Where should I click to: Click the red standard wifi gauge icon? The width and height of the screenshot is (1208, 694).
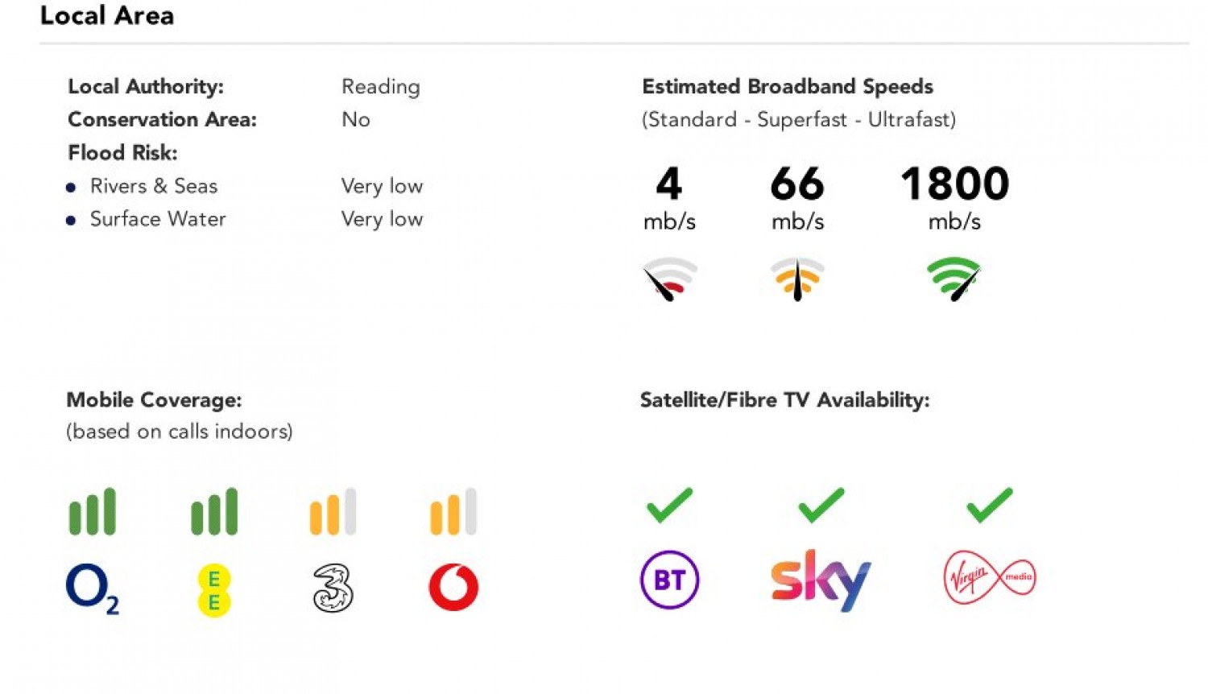(668, 279)
